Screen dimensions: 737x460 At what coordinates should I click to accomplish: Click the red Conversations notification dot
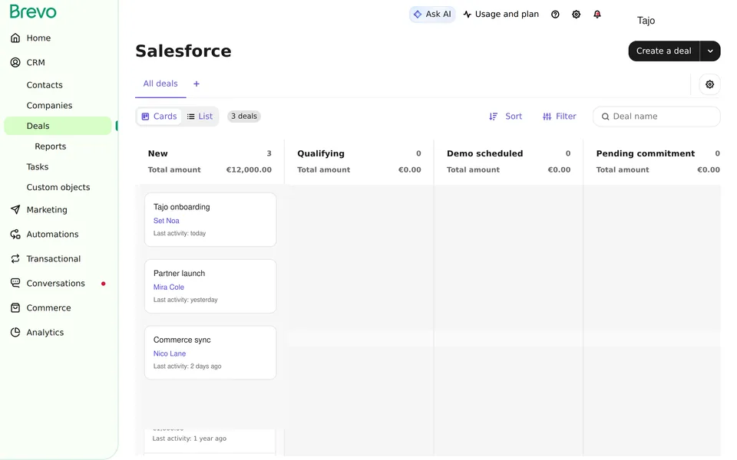tap(104, 284)
